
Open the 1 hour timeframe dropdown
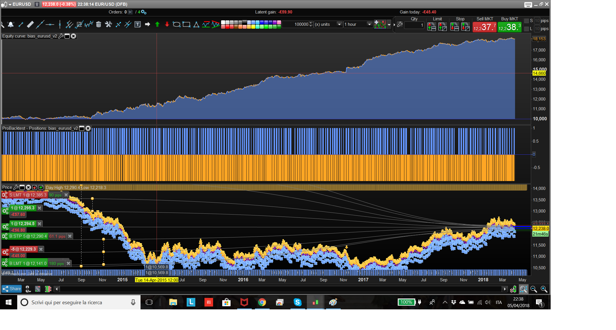click(x=369, y=24)
